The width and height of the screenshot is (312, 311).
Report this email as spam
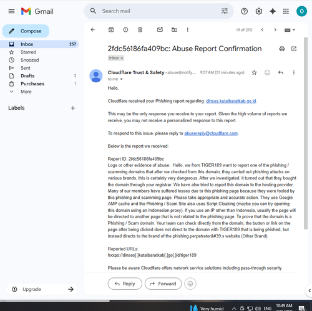[125, 30]
